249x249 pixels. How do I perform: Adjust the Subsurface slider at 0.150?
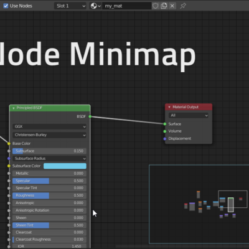click(x=49, y=151)
